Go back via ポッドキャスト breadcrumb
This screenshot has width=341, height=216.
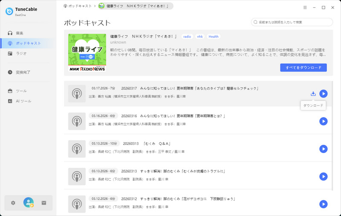(x=78, y=6)
